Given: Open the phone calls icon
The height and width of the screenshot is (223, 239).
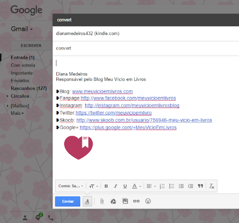Looking at the screenshot, I should click(51, 218).
